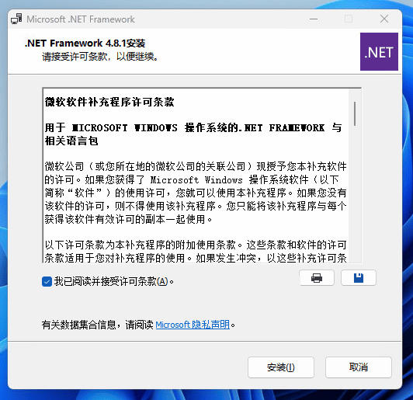Close the .NET Framework installer window

tap(384, 19)
